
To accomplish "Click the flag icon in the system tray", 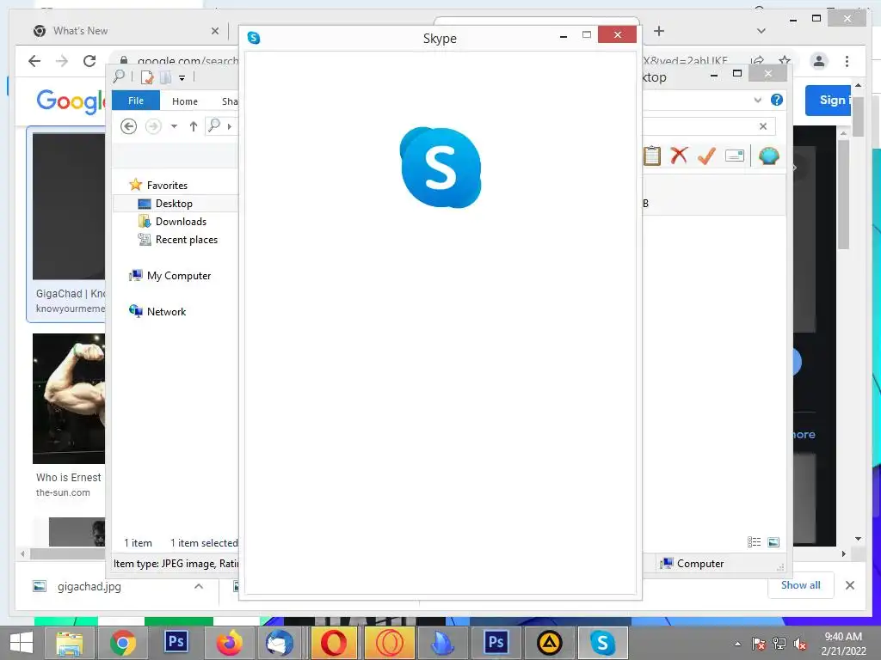I will pos(759,643).
